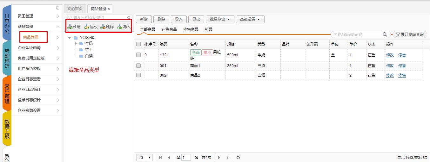Image resolution: width=430 pixels, height=162 pixels.
Task: Toggle the select-all checkbox in table header
Action: [138, 44]
